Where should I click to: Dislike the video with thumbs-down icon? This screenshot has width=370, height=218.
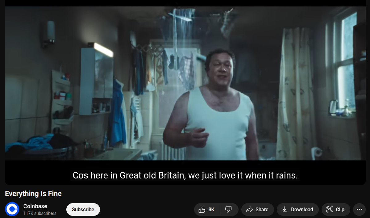coord(228,209)
